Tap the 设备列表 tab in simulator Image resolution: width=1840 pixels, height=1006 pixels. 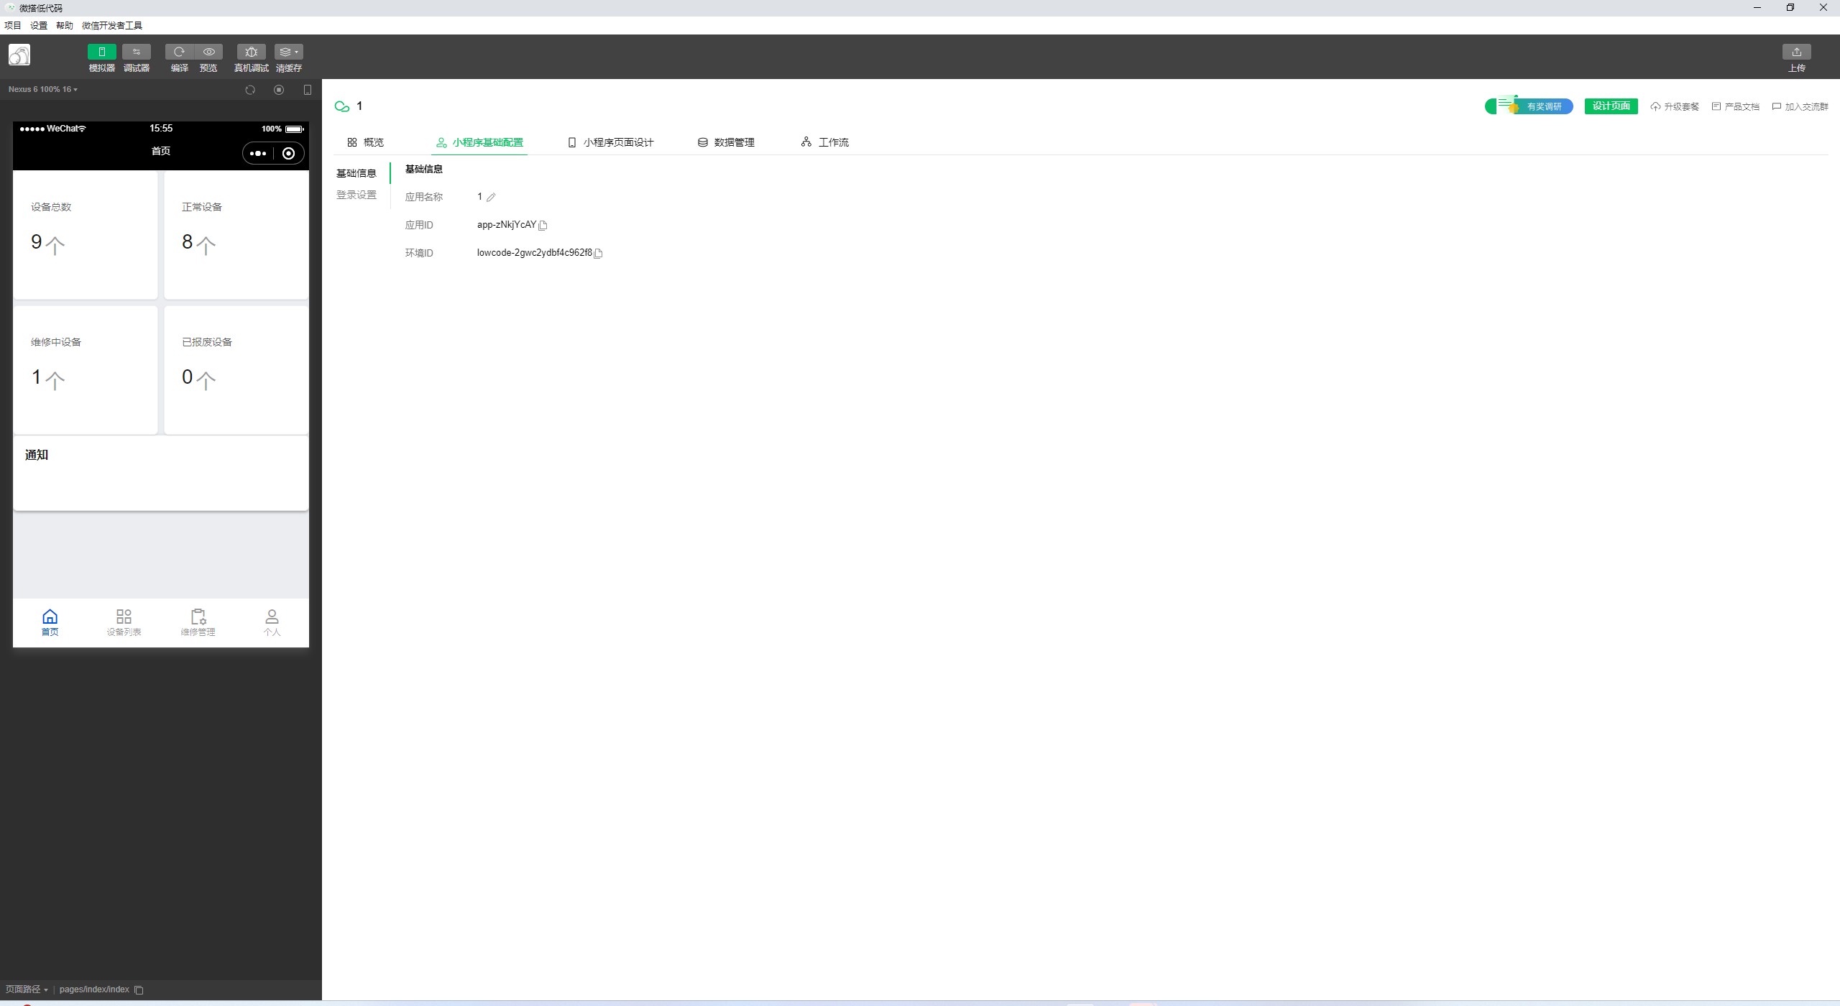click(x=124, y=622)
